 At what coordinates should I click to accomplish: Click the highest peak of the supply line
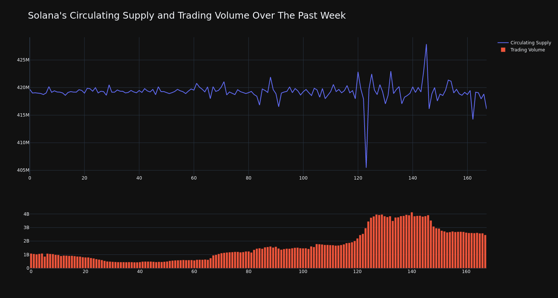426,44
